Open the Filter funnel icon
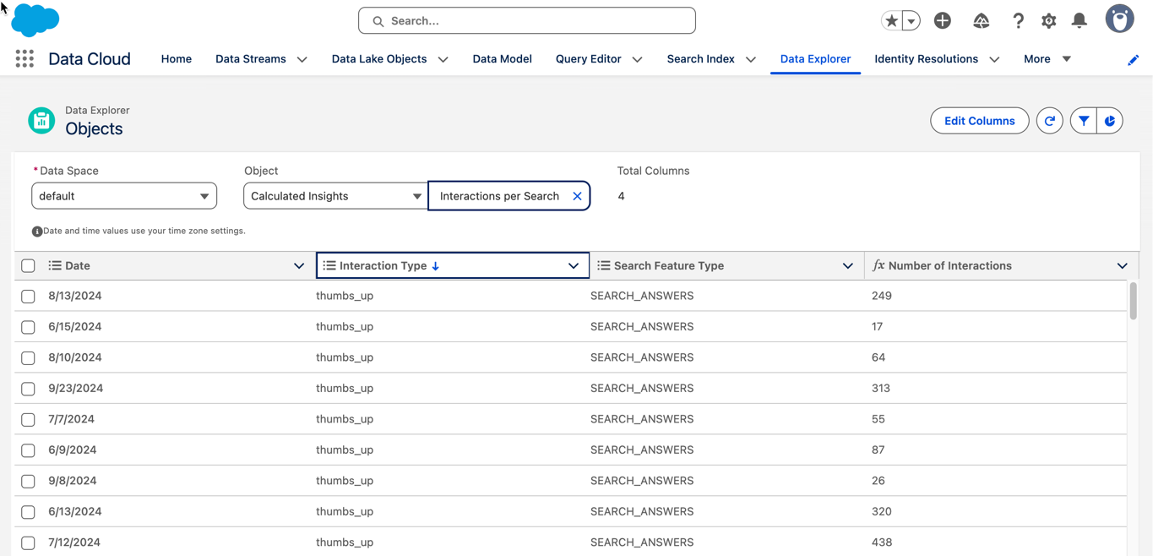Image resolution: width=1153 pixels, height=556 pixels. 1084,121
